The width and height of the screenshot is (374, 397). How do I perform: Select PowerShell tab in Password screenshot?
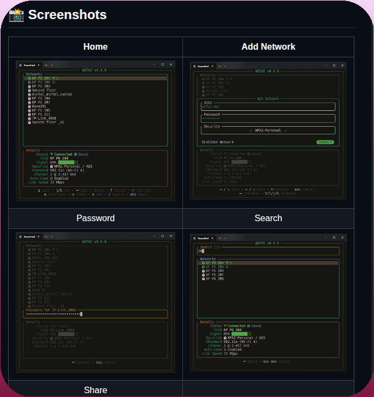(x=29, y=237)
